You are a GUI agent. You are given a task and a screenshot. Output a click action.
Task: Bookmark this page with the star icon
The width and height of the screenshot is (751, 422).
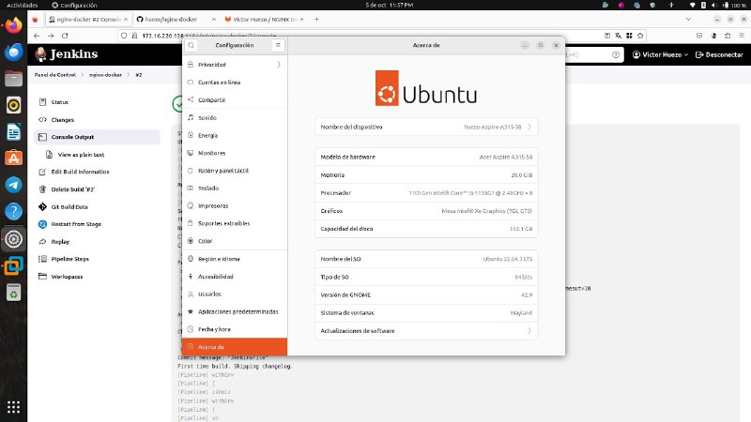pyautogui.click(x=640, y=36)
